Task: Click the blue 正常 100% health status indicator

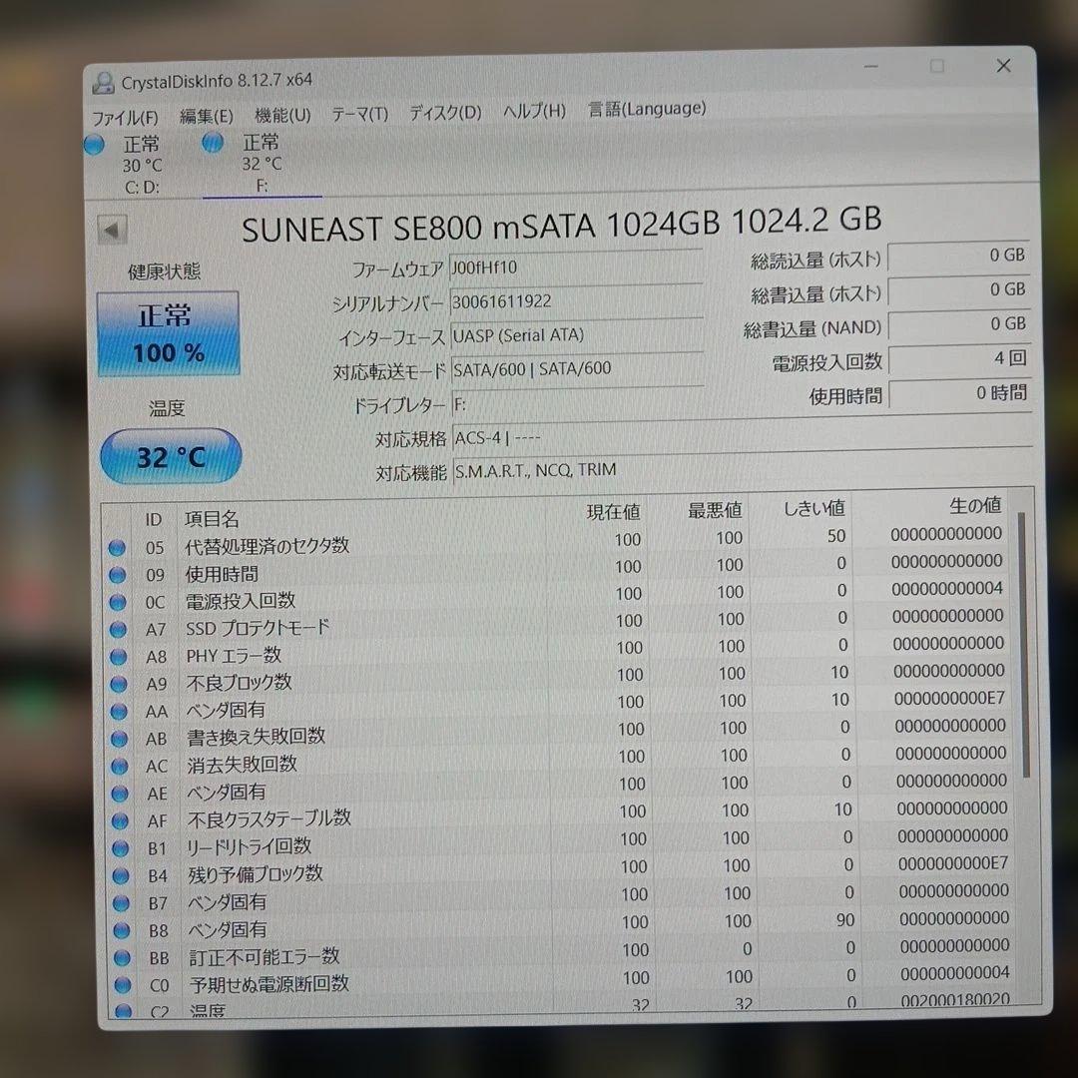Action: pos(167,333)
